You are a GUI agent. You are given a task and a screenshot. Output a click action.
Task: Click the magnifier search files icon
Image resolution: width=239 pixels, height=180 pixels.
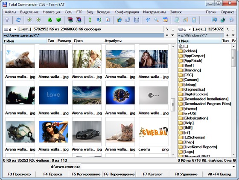pyautogui.click(x=157, y=20)
